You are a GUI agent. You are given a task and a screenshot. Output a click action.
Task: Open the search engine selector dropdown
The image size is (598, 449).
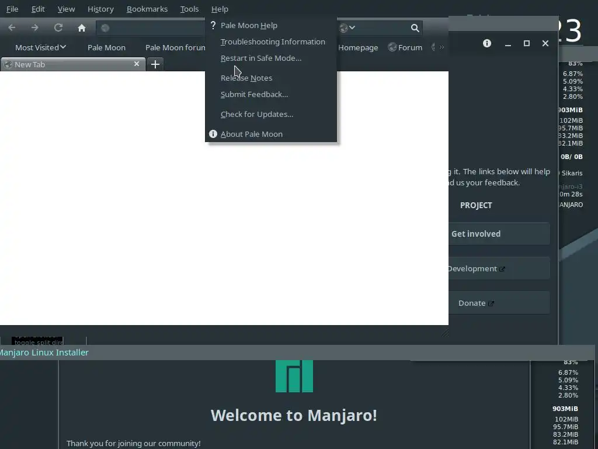347,27
